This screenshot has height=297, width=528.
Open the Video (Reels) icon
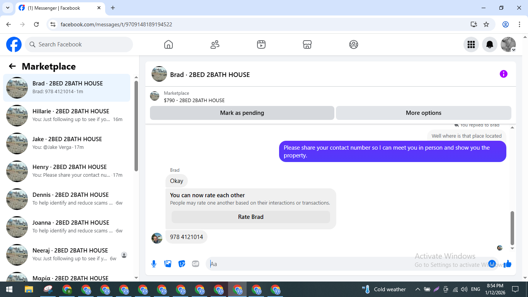tap(261, 44)
